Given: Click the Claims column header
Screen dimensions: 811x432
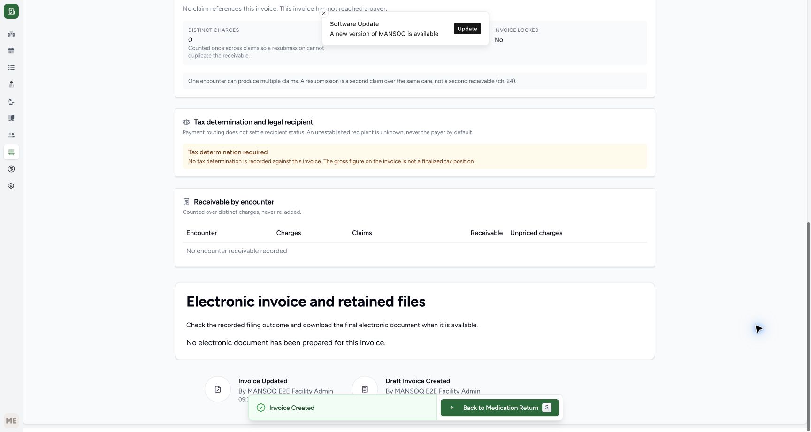Looking at the screenshot, I should pyautogui.click(x=362, y=233).
